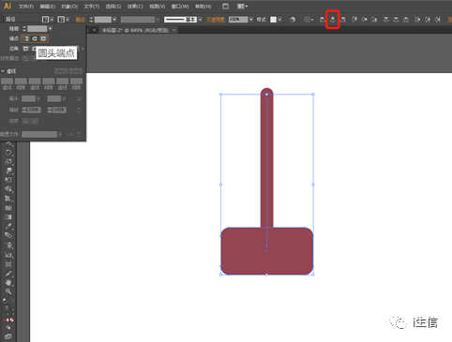Screen dimensions: 452x342
Task: Open the 编辑(E) menu
Action: pos(48,7)
